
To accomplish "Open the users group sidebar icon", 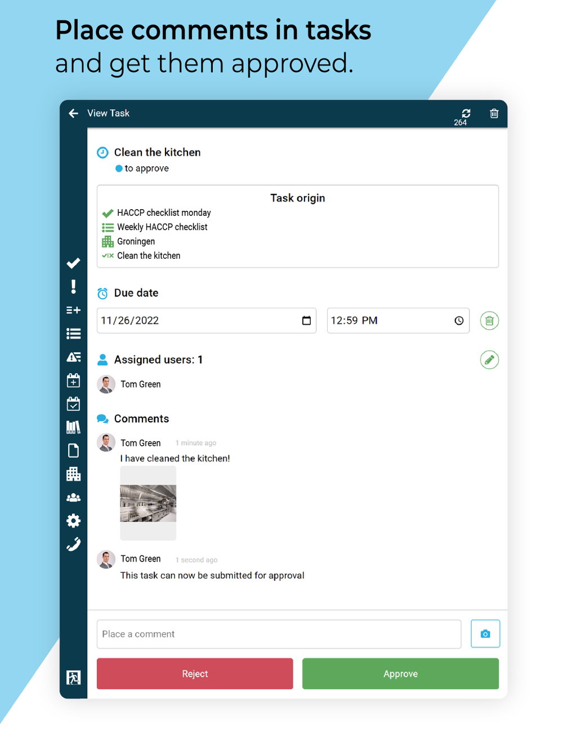I will [x=73, y=498].
